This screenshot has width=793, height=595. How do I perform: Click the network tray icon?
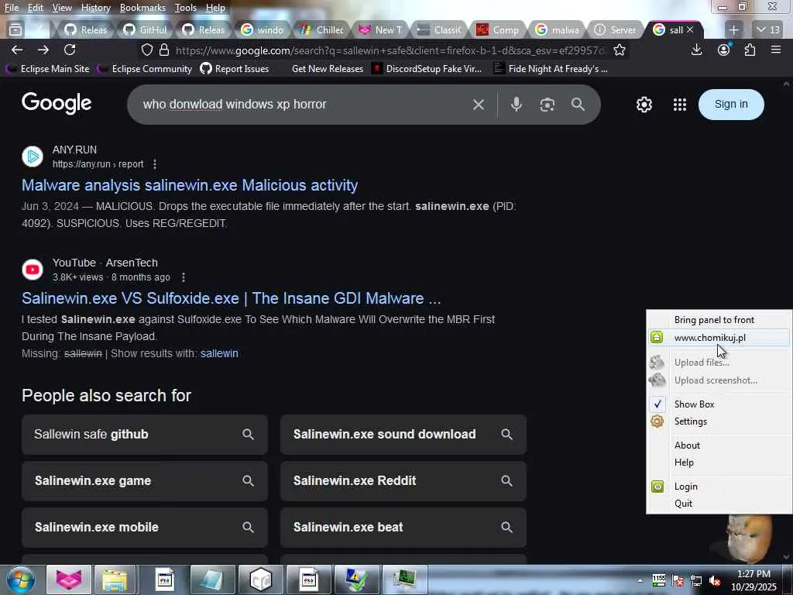click(696, 580)
